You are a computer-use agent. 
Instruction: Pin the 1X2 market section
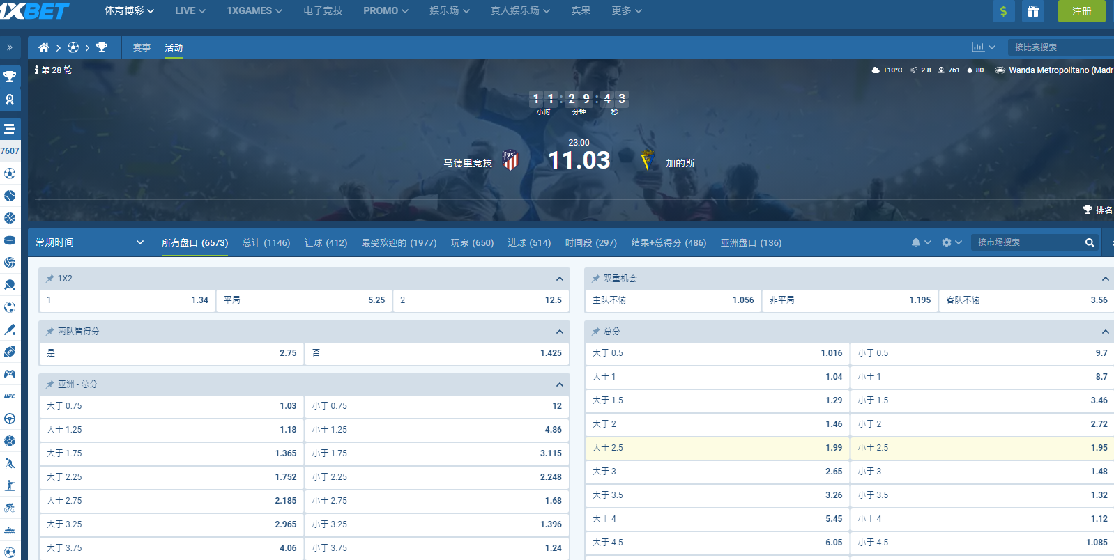pyautogui.click(x=50, y=279)
